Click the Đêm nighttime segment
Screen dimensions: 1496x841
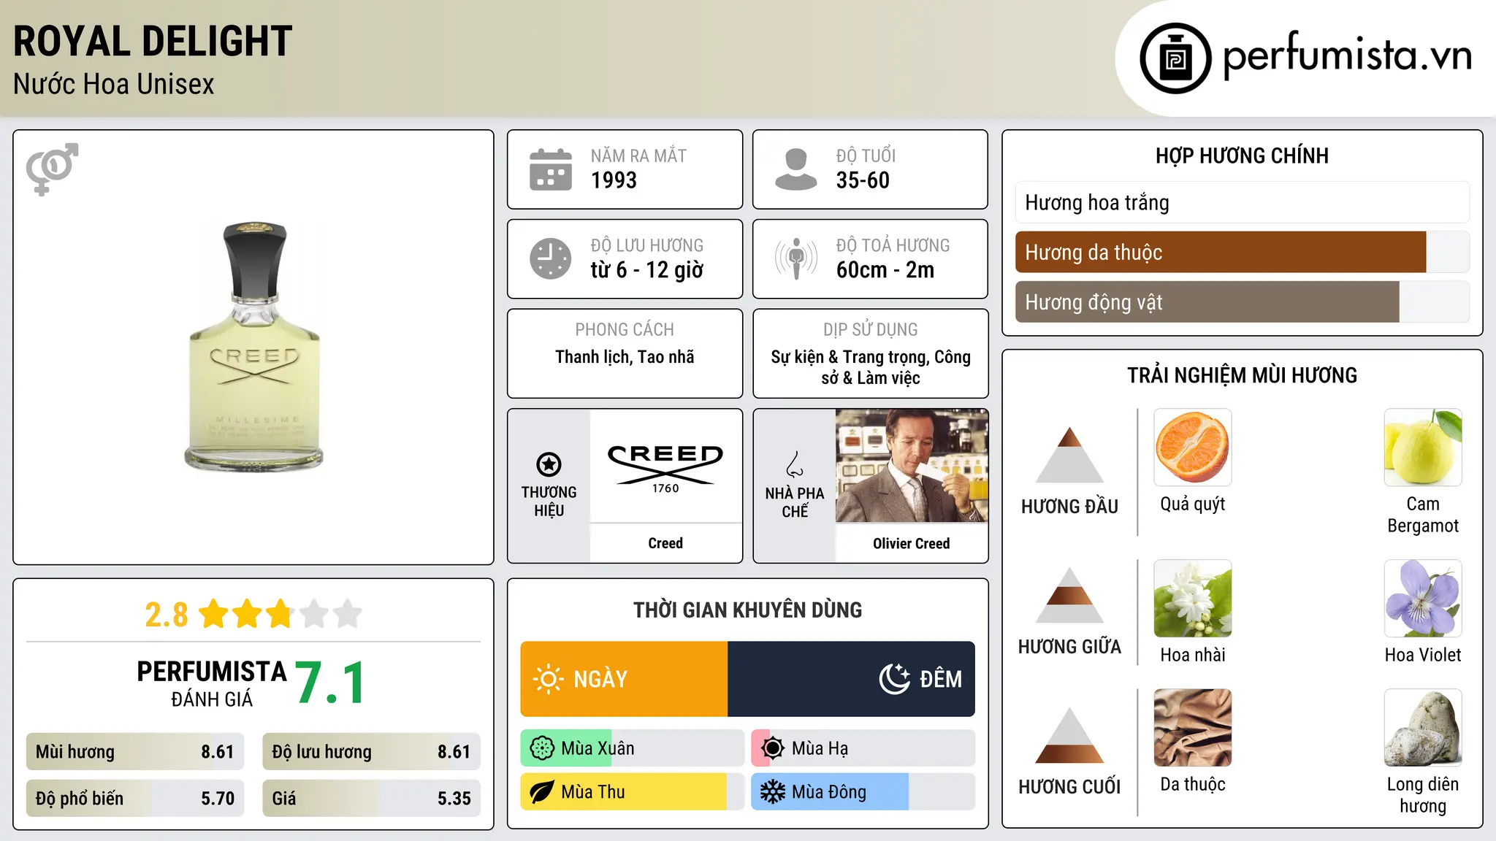click(x=851, y=679)
